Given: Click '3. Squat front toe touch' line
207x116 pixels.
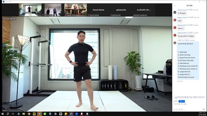Looking at the screenshot, I should [186, 58].
